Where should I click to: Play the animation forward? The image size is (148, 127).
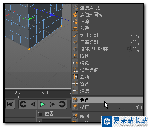pyautogui.click(x=42, y=104)
